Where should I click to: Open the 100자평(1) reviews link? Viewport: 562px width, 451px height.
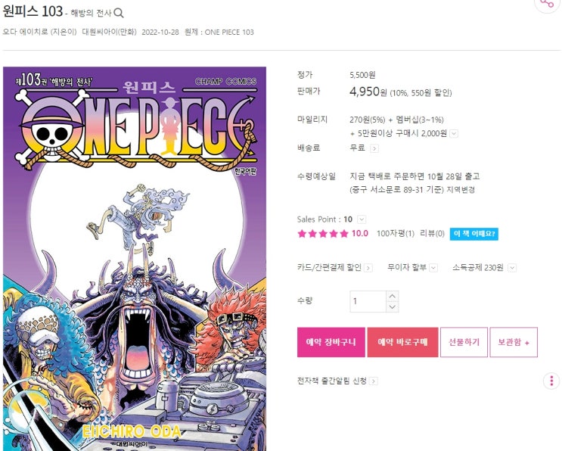(x=396, y=234)
